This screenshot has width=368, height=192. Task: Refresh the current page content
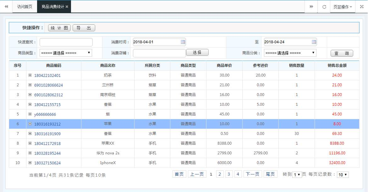point(324,6)
